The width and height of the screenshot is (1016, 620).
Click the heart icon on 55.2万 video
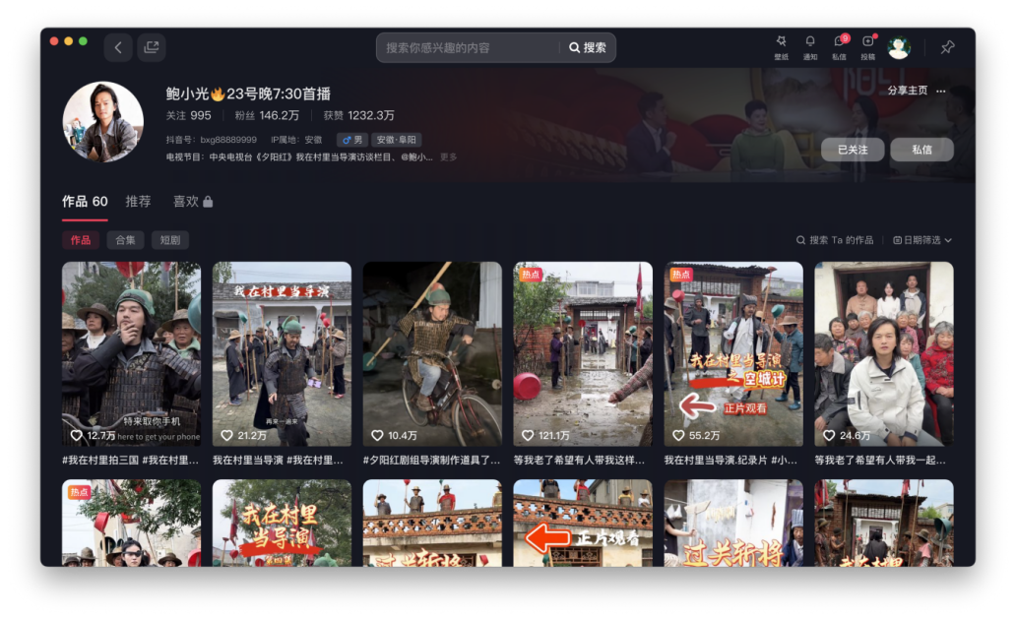pos(678,435)
